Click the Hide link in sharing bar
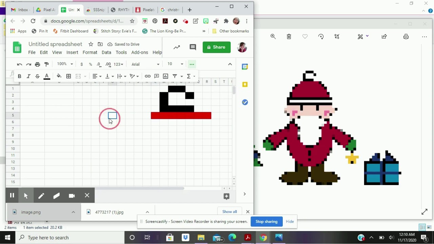This screenshot has width=434, height=244. 290,222
